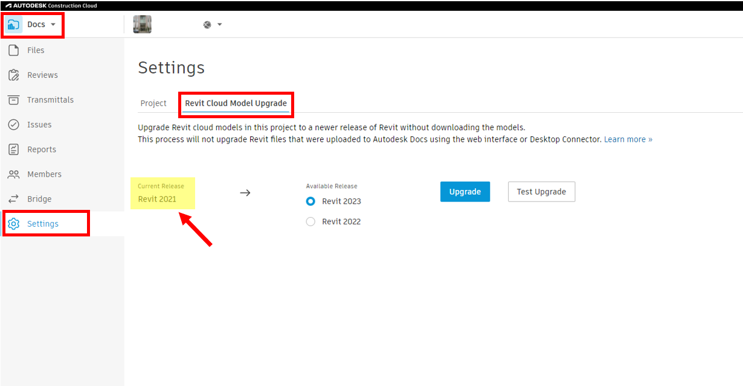Open the Bridge arrows icon
Screen dimensions: 743x386
(13, 198)
